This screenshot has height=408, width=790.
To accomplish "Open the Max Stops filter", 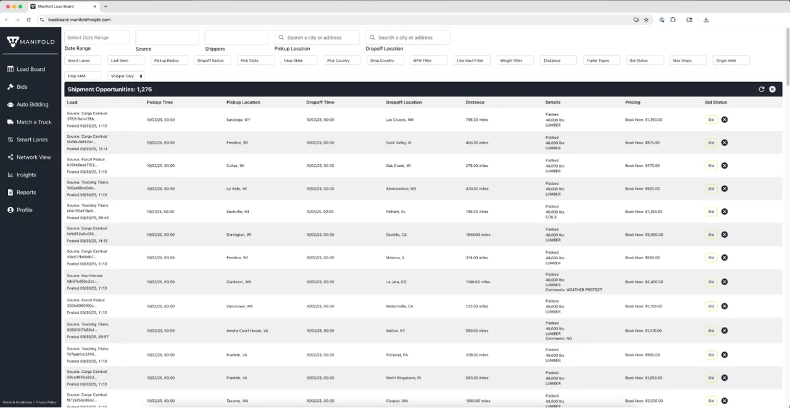I will [x=688, y=60].
